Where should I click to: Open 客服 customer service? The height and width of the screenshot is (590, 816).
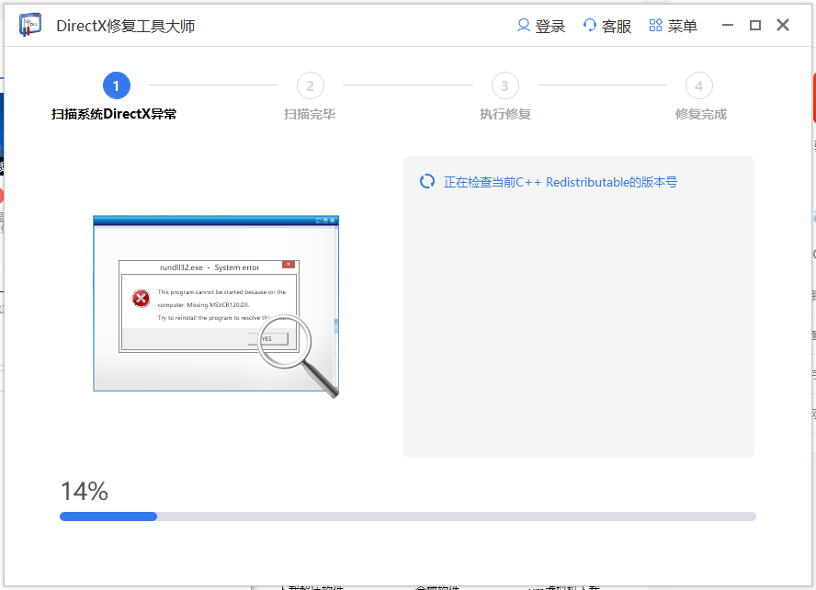(x=617, y=26)
